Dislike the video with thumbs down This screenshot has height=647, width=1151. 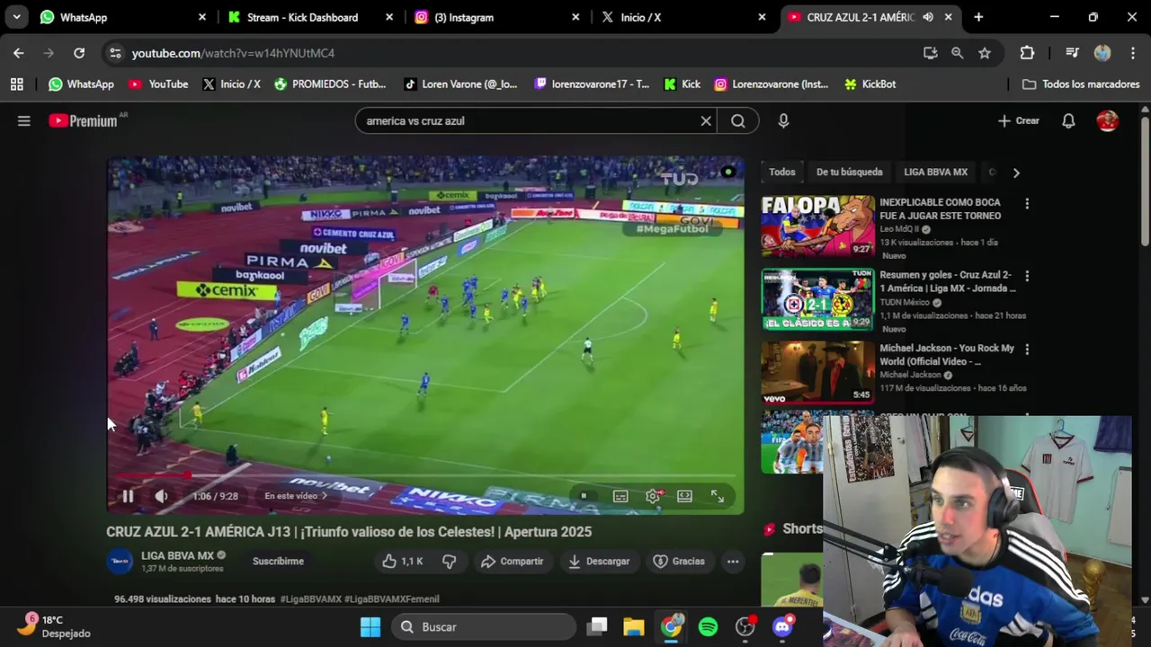(x=449, y=561)
